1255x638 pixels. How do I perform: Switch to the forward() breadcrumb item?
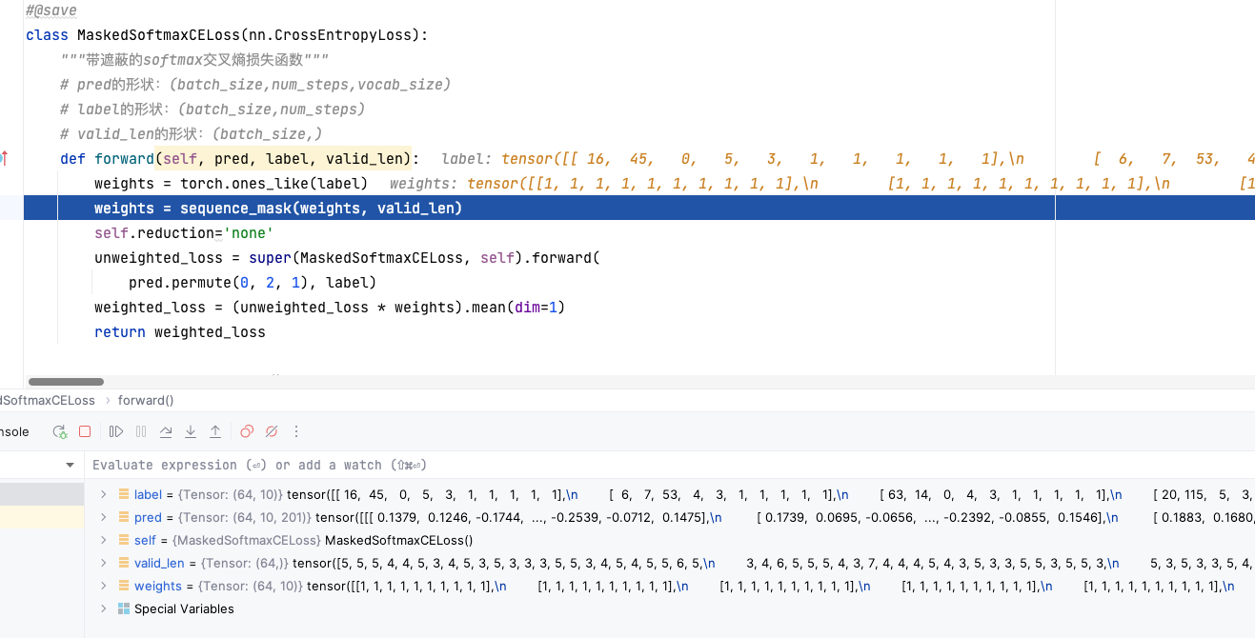tap(146, 400)
